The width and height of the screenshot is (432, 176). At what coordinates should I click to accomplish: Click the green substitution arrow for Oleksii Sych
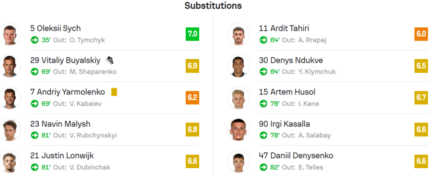tap(35, 40)
